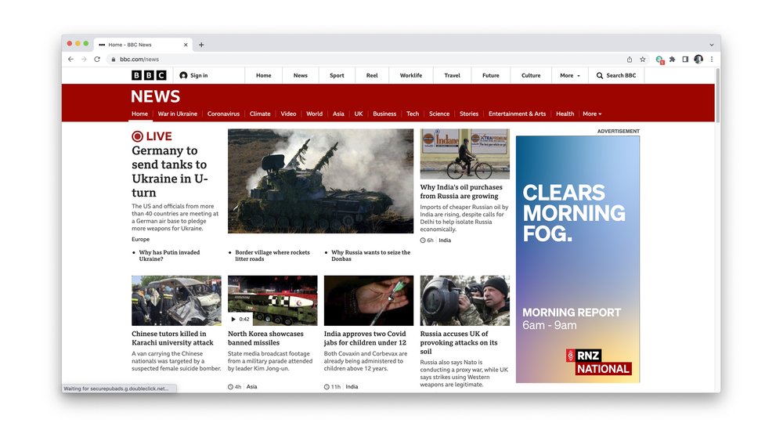Click the Europe tag under lead story
783x441 pixels.
[140, 239]
